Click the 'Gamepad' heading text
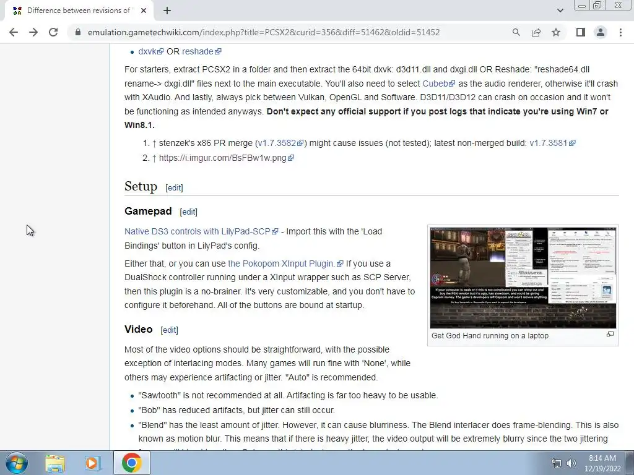This screenshot has height=475, width=634. (148, 212)
